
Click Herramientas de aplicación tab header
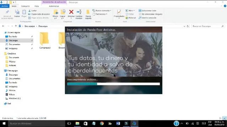54,2
